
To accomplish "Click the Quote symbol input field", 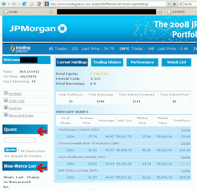I will (20, 140).
